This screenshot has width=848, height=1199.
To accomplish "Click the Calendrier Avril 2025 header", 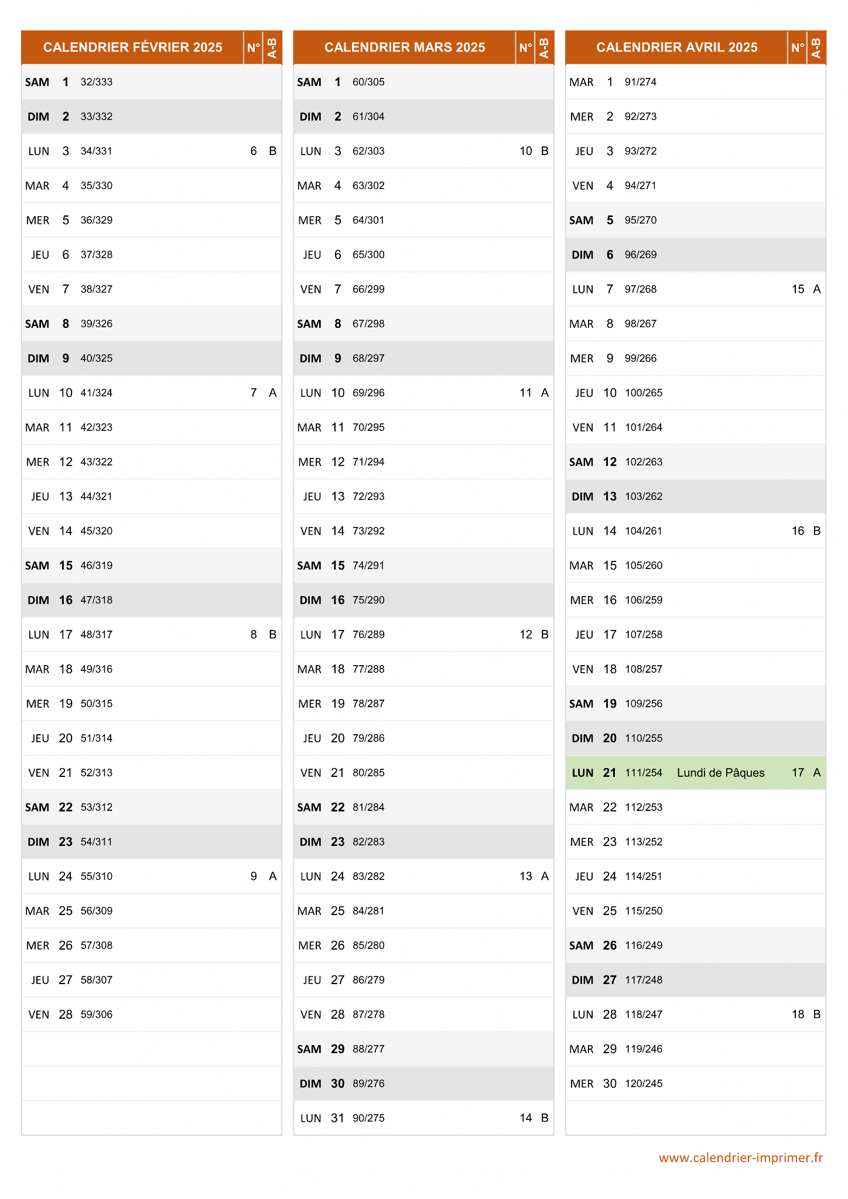I will point(676,47).
